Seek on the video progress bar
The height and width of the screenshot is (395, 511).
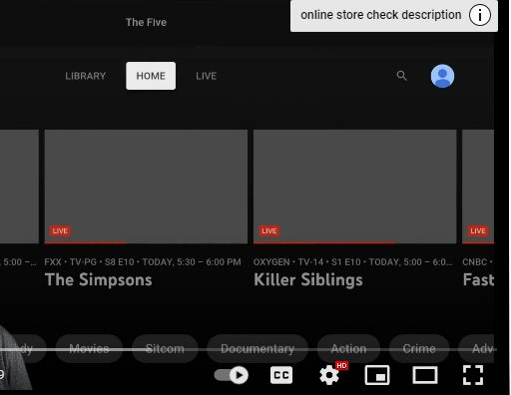pos(249,349)
